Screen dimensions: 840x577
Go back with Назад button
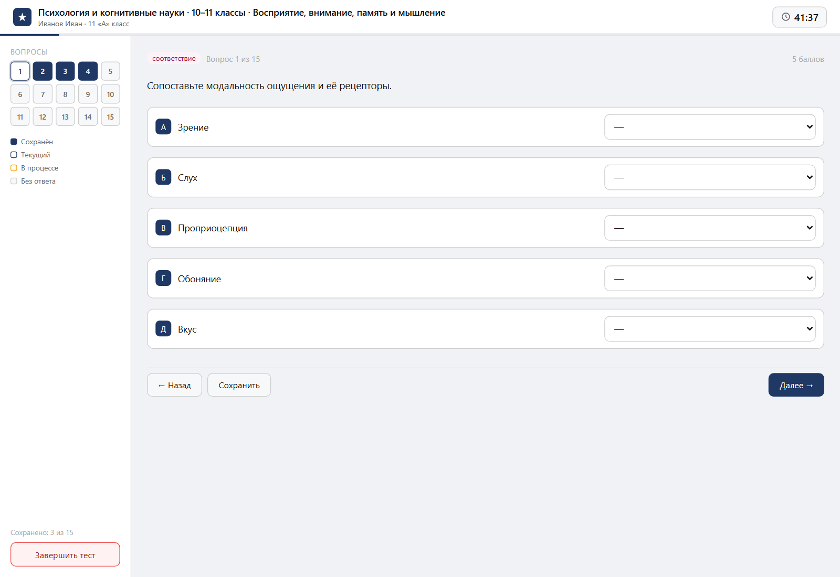tap(174, 385)
